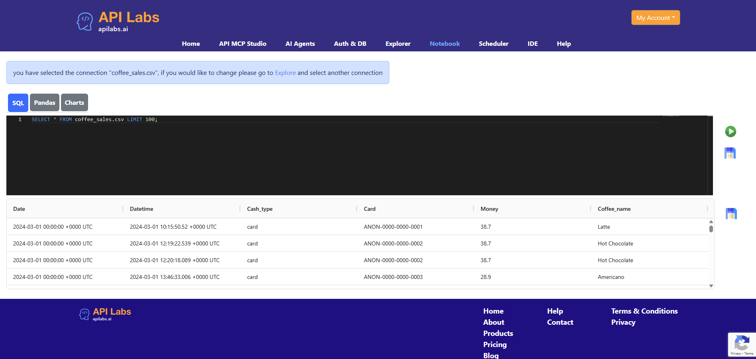Click the reCAPTCHA Terms link
Image resolution: width=756 pixels, height=359 pixels.
pos(749,353)
